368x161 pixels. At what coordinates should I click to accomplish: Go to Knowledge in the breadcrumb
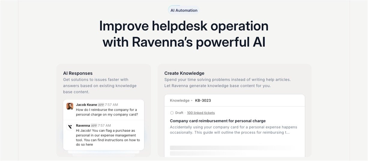click(179, 101)
